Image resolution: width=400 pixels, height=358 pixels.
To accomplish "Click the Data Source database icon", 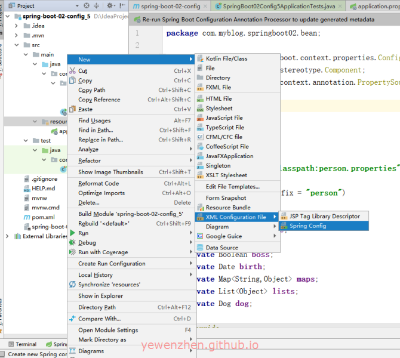I will 200,248.
